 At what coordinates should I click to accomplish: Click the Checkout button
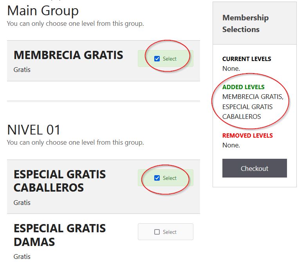pyautogui.click(x=254, y=168)
